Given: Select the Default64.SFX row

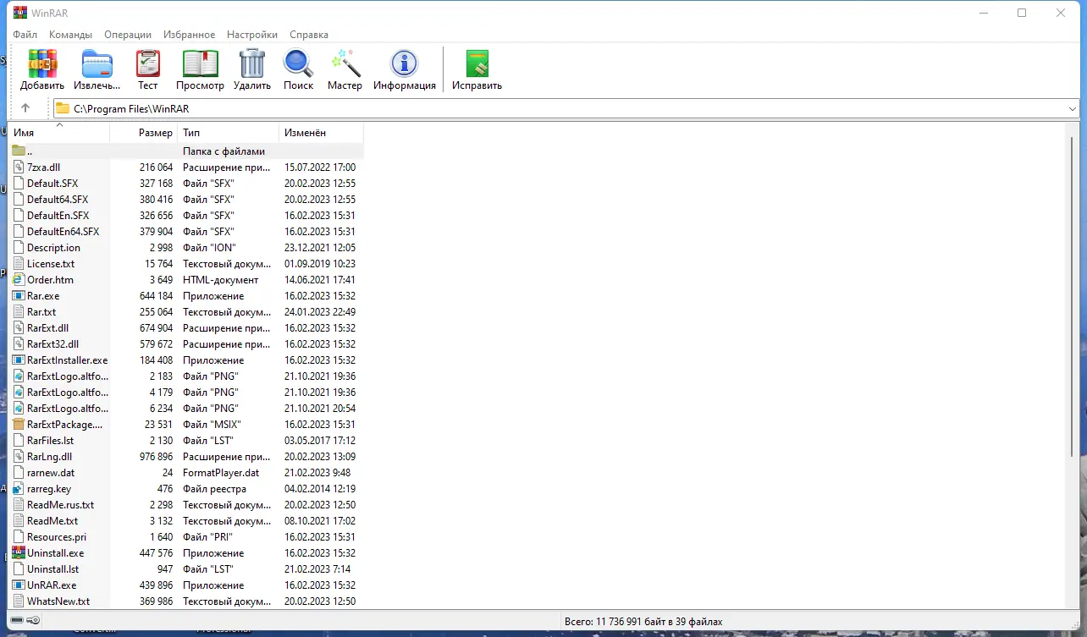Looking at the screenshot, I should click(186, 200).
